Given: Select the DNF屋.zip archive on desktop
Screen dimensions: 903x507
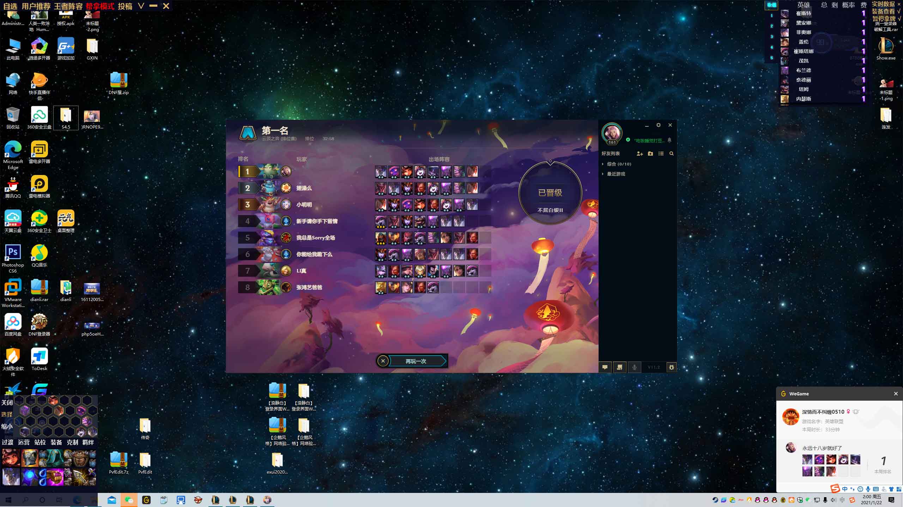Looking at the screenshot, I should pyautogui.click(x=119, y=83).
